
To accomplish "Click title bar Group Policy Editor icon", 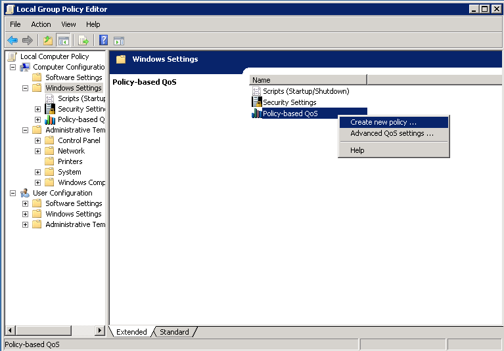I will pyautogui.click(x=11, y=9).
